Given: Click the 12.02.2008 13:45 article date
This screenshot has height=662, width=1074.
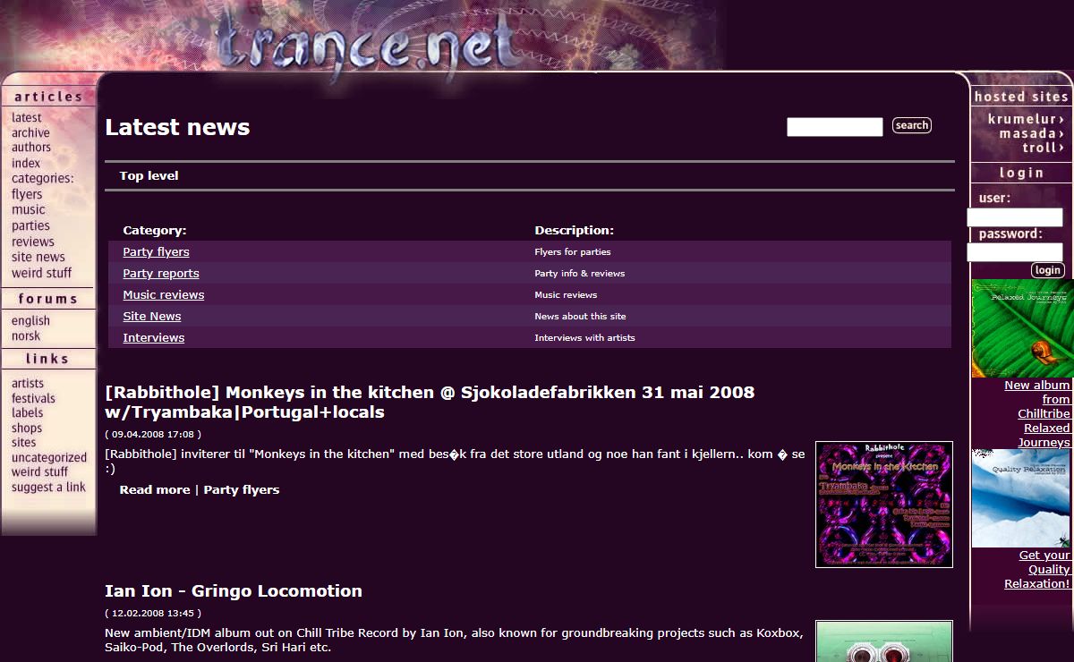Looking at the screenshot, I should point(154,614).
